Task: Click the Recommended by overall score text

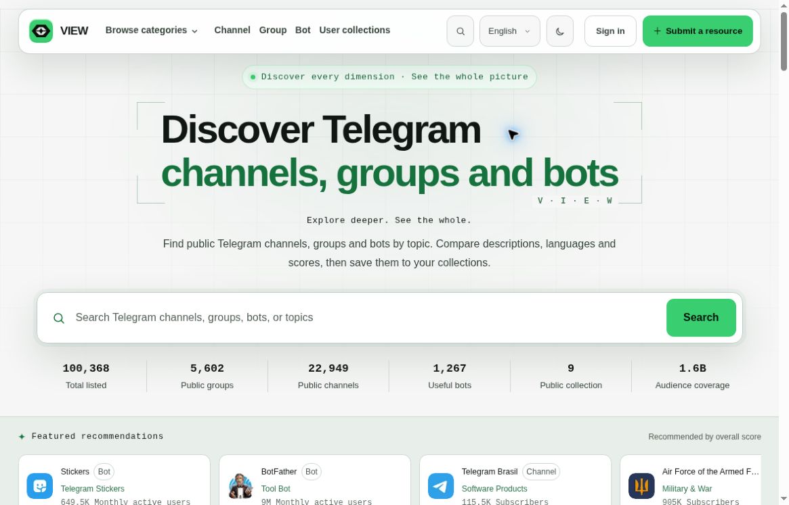Action: point(704,437)
